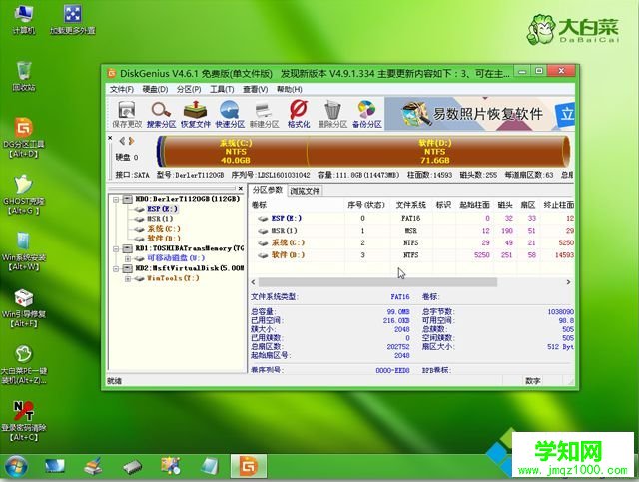Image resolution: width=639 pixels, height=482 pixels.
Task: Launch the GHOST克隆 desktop shortcut
Action: coord(24,195)
